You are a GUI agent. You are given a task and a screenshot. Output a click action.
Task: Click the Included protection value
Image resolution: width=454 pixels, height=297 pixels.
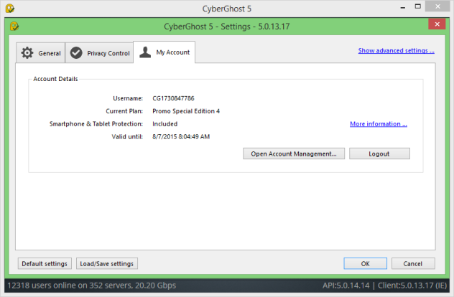[x=165, y=124]
